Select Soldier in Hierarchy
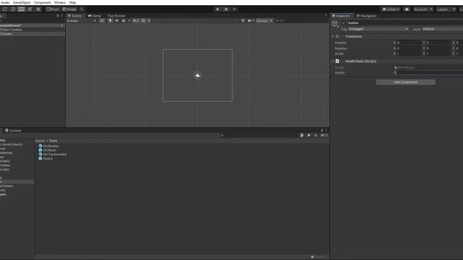Image resolution: width=463 pixels, height=260 pixels. 7,34
